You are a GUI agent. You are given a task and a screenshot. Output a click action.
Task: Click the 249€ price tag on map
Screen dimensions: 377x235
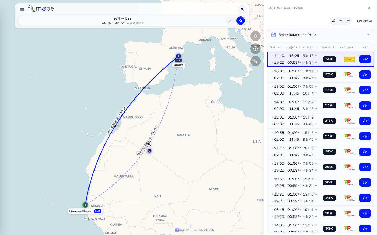tap(97, 211)
